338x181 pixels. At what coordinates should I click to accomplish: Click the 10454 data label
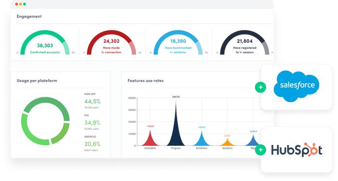point(253,131)
